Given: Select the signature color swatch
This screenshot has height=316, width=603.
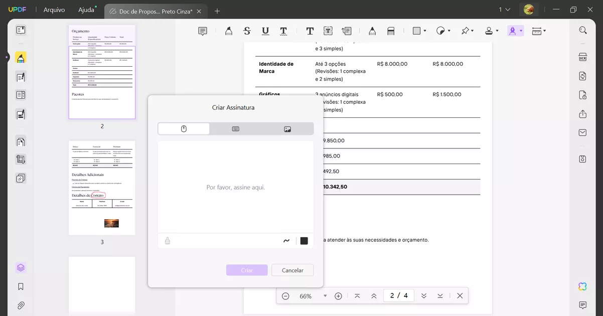Looking at the screenshot, I should click(x=304, y=240).
